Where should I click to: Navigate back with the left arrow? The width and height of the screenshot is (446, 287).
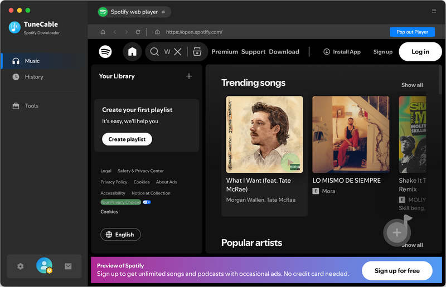pos(115,32)
